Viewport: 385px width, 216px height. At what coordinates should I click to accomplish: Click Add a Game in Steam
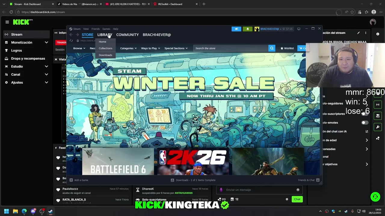point(79,180)
